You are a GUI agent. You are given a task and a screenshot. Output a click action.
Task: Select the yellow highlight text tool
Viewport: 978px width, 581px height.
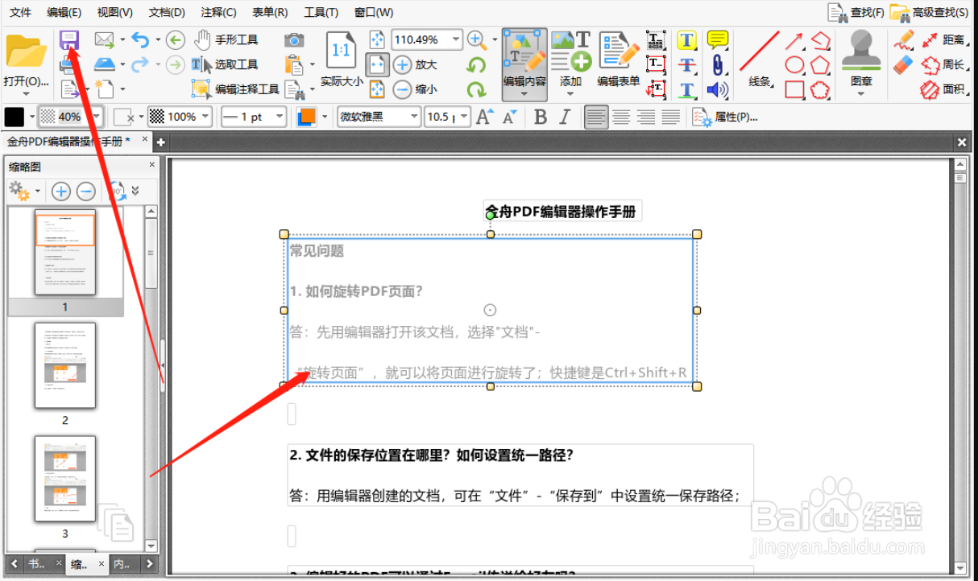coord(686,39)
